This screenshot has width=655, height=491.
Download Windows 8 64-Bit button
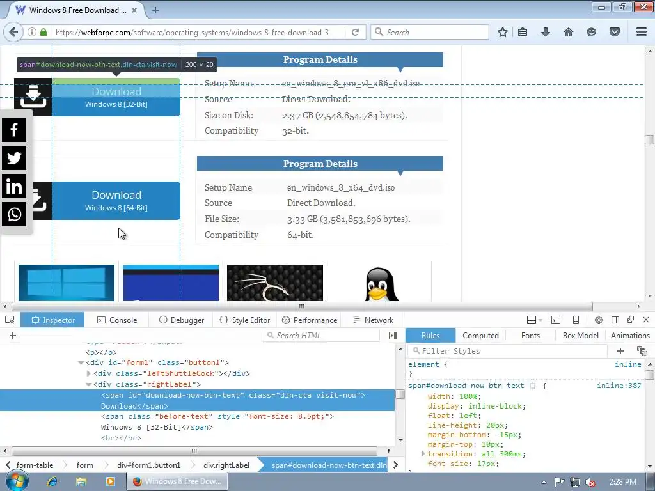click(x=116, y=200)
